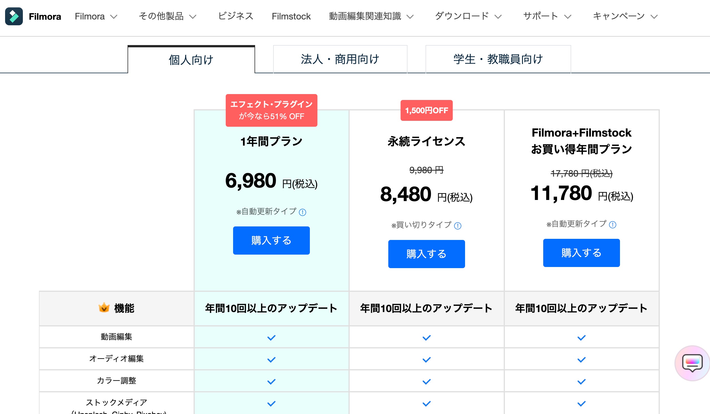Expand the 動画編集関連知識 dropdown menu
The width and height of the screenshot is (710, 414).
point(371,16)
